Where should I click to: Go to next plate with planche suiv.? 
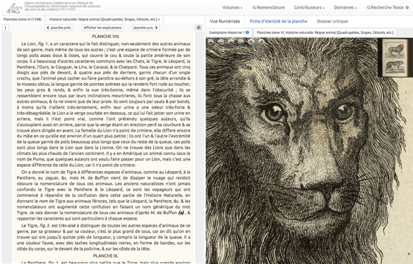pos(145,27)
